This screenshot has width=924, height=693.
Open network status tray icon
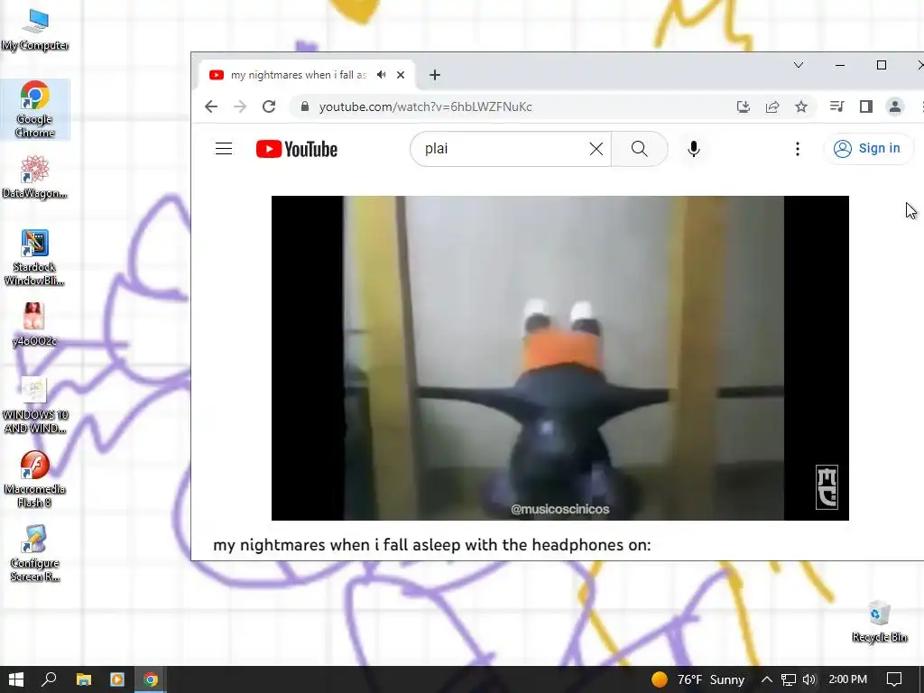tap(789, 679)
